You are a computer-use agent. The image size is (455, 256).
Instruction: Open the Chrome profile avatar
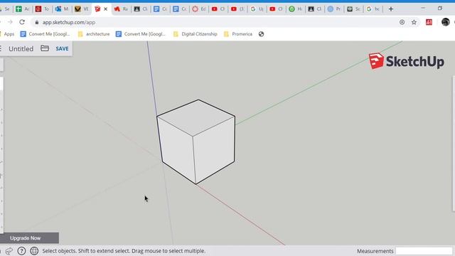(446, 22)
